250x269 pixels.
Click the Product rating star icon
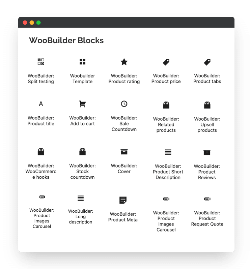(124, 62)
